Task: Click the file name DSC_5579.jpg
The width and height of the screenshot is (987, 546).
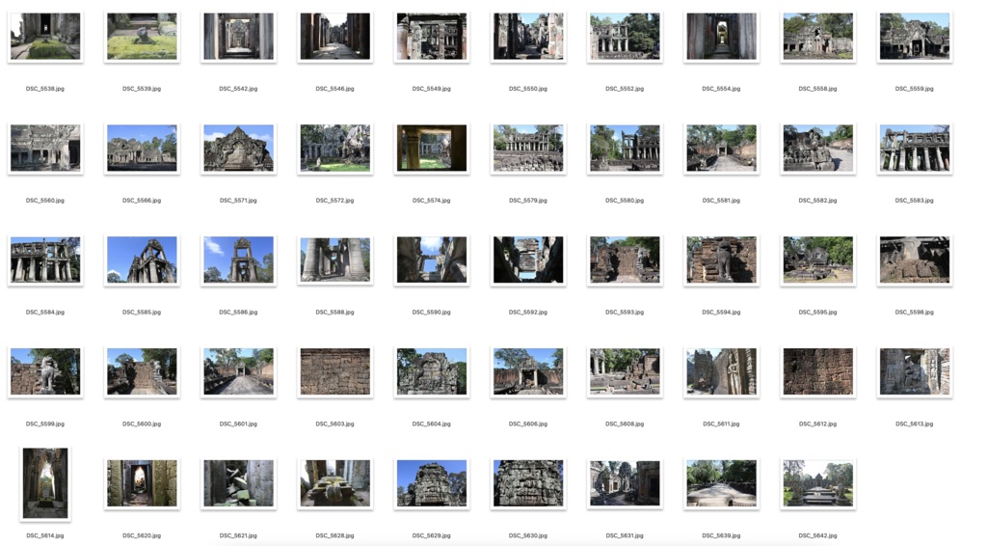Action: (528, 201)
